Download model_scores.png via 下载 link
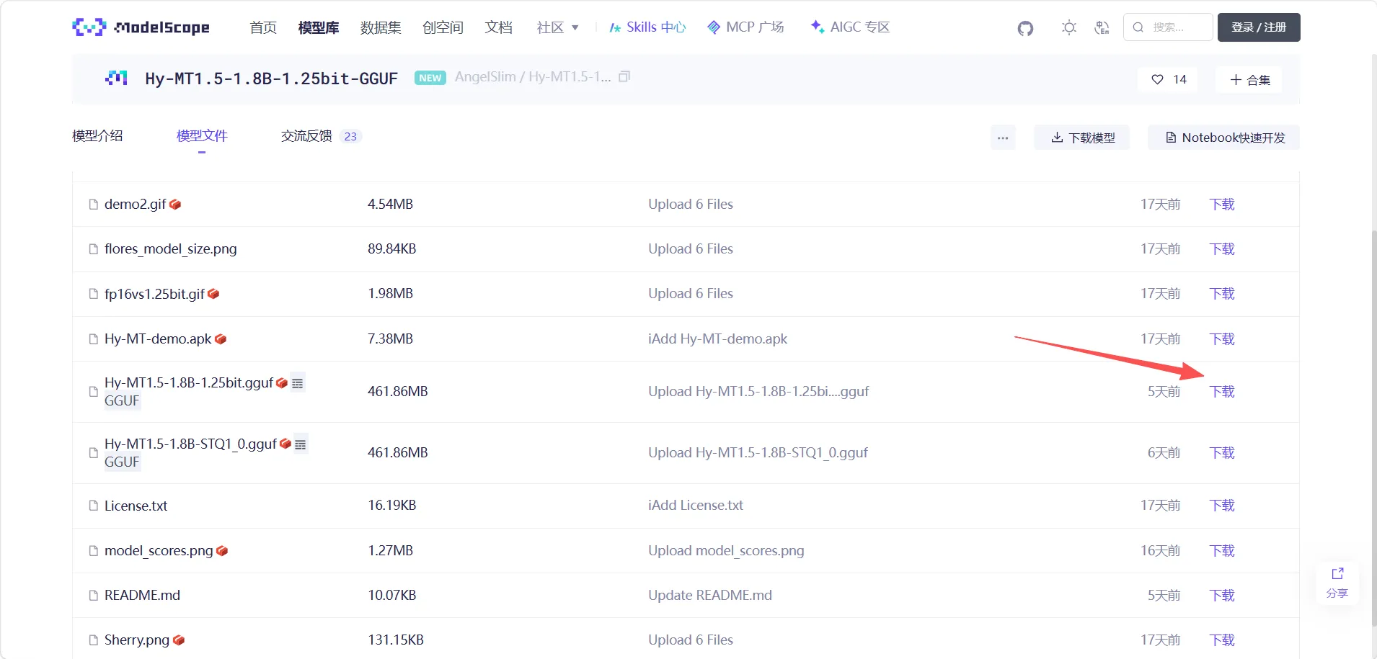 click(x=1222, y=551)
